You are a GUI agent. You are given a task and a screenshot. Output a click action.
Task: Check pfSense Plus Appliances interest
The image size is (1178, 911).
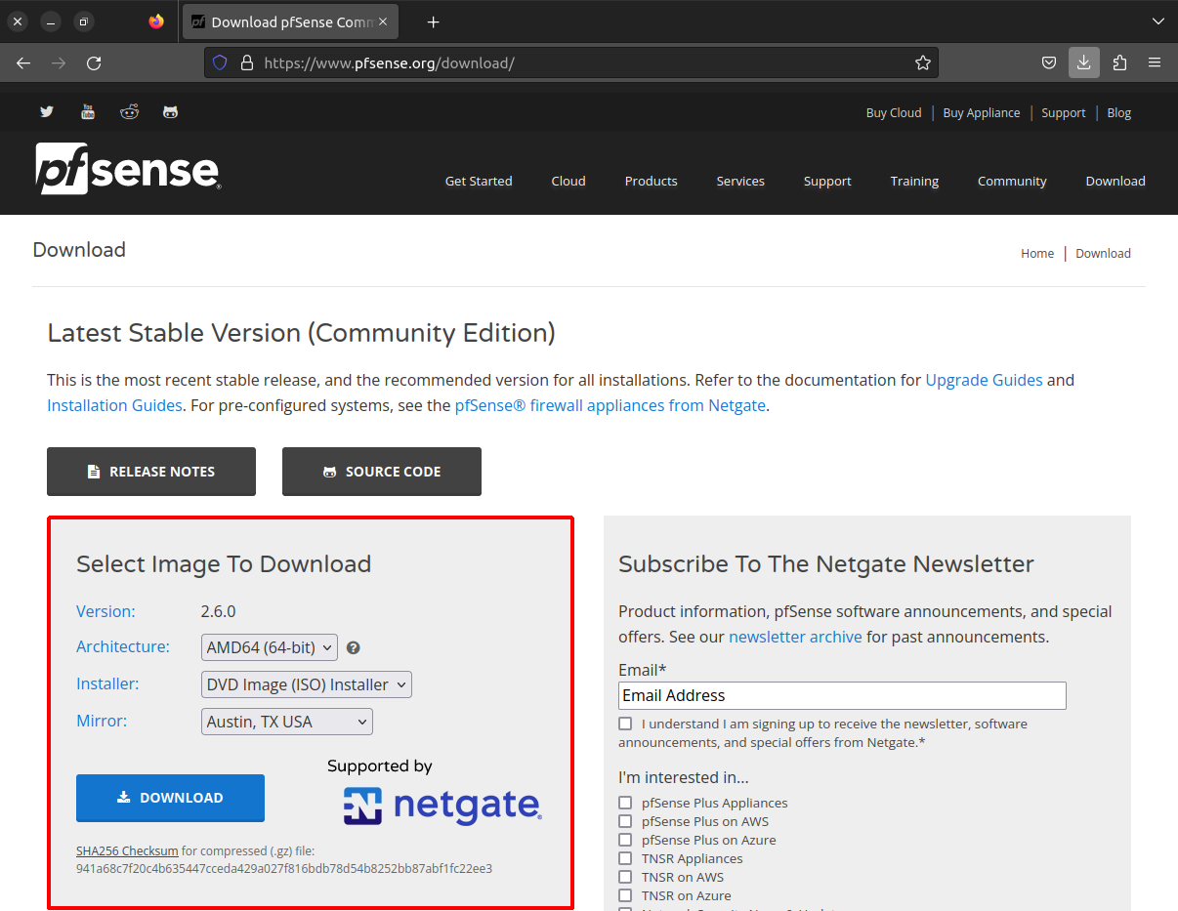(x=625, y=803)
